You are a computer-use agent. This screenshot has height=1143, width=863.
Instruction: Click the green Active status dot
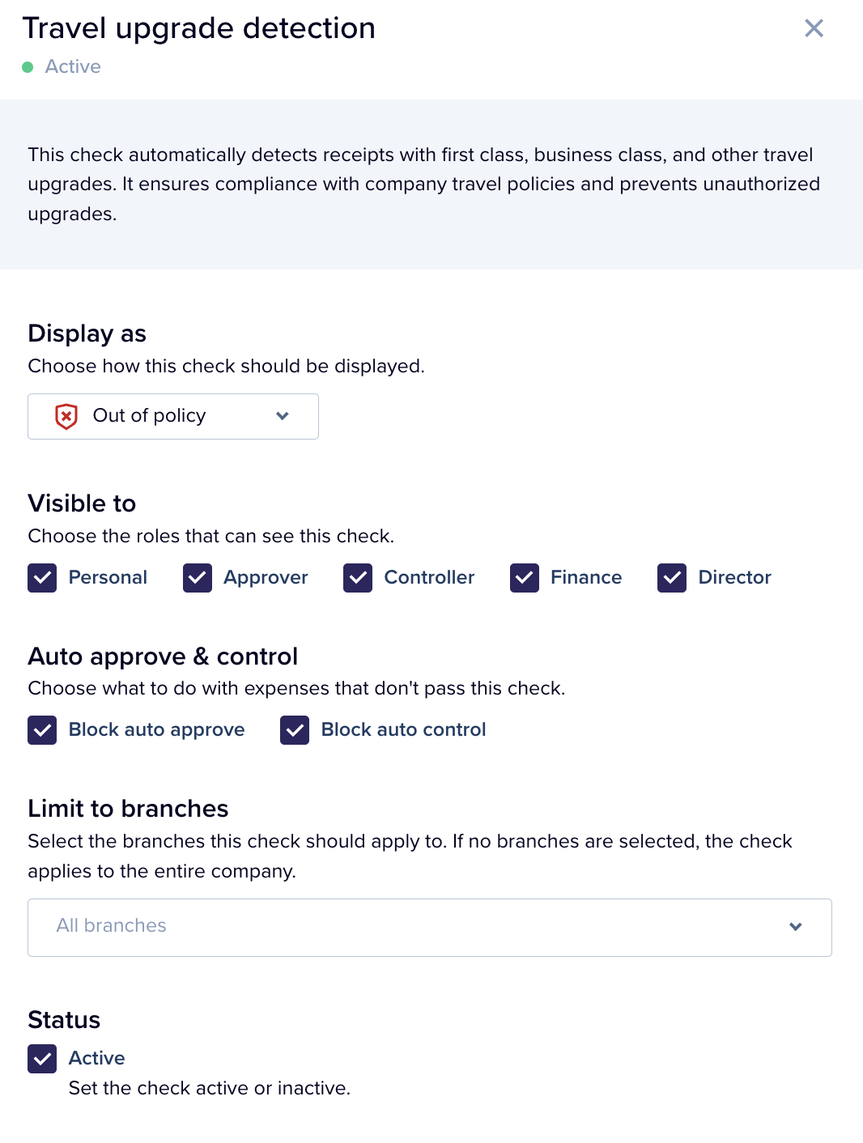pos(29,67)
